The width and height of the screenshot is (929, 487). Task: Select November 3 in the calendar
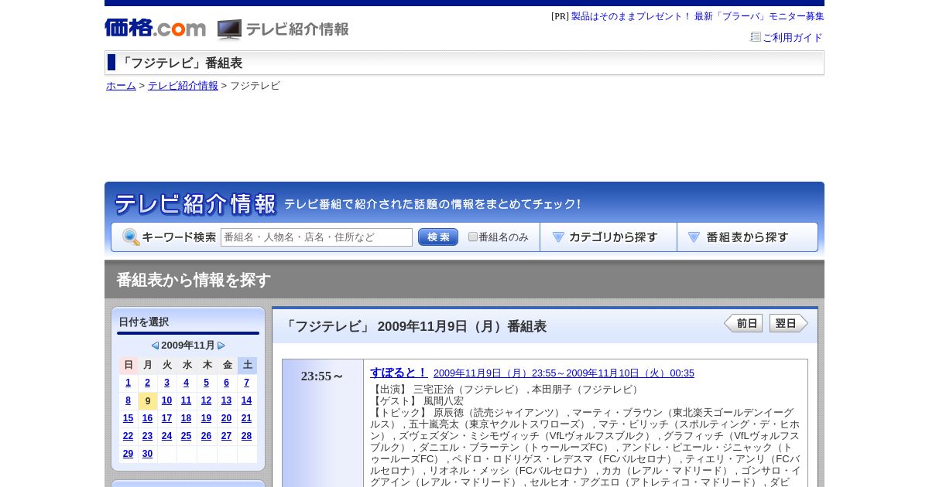(x=167, y=383)
